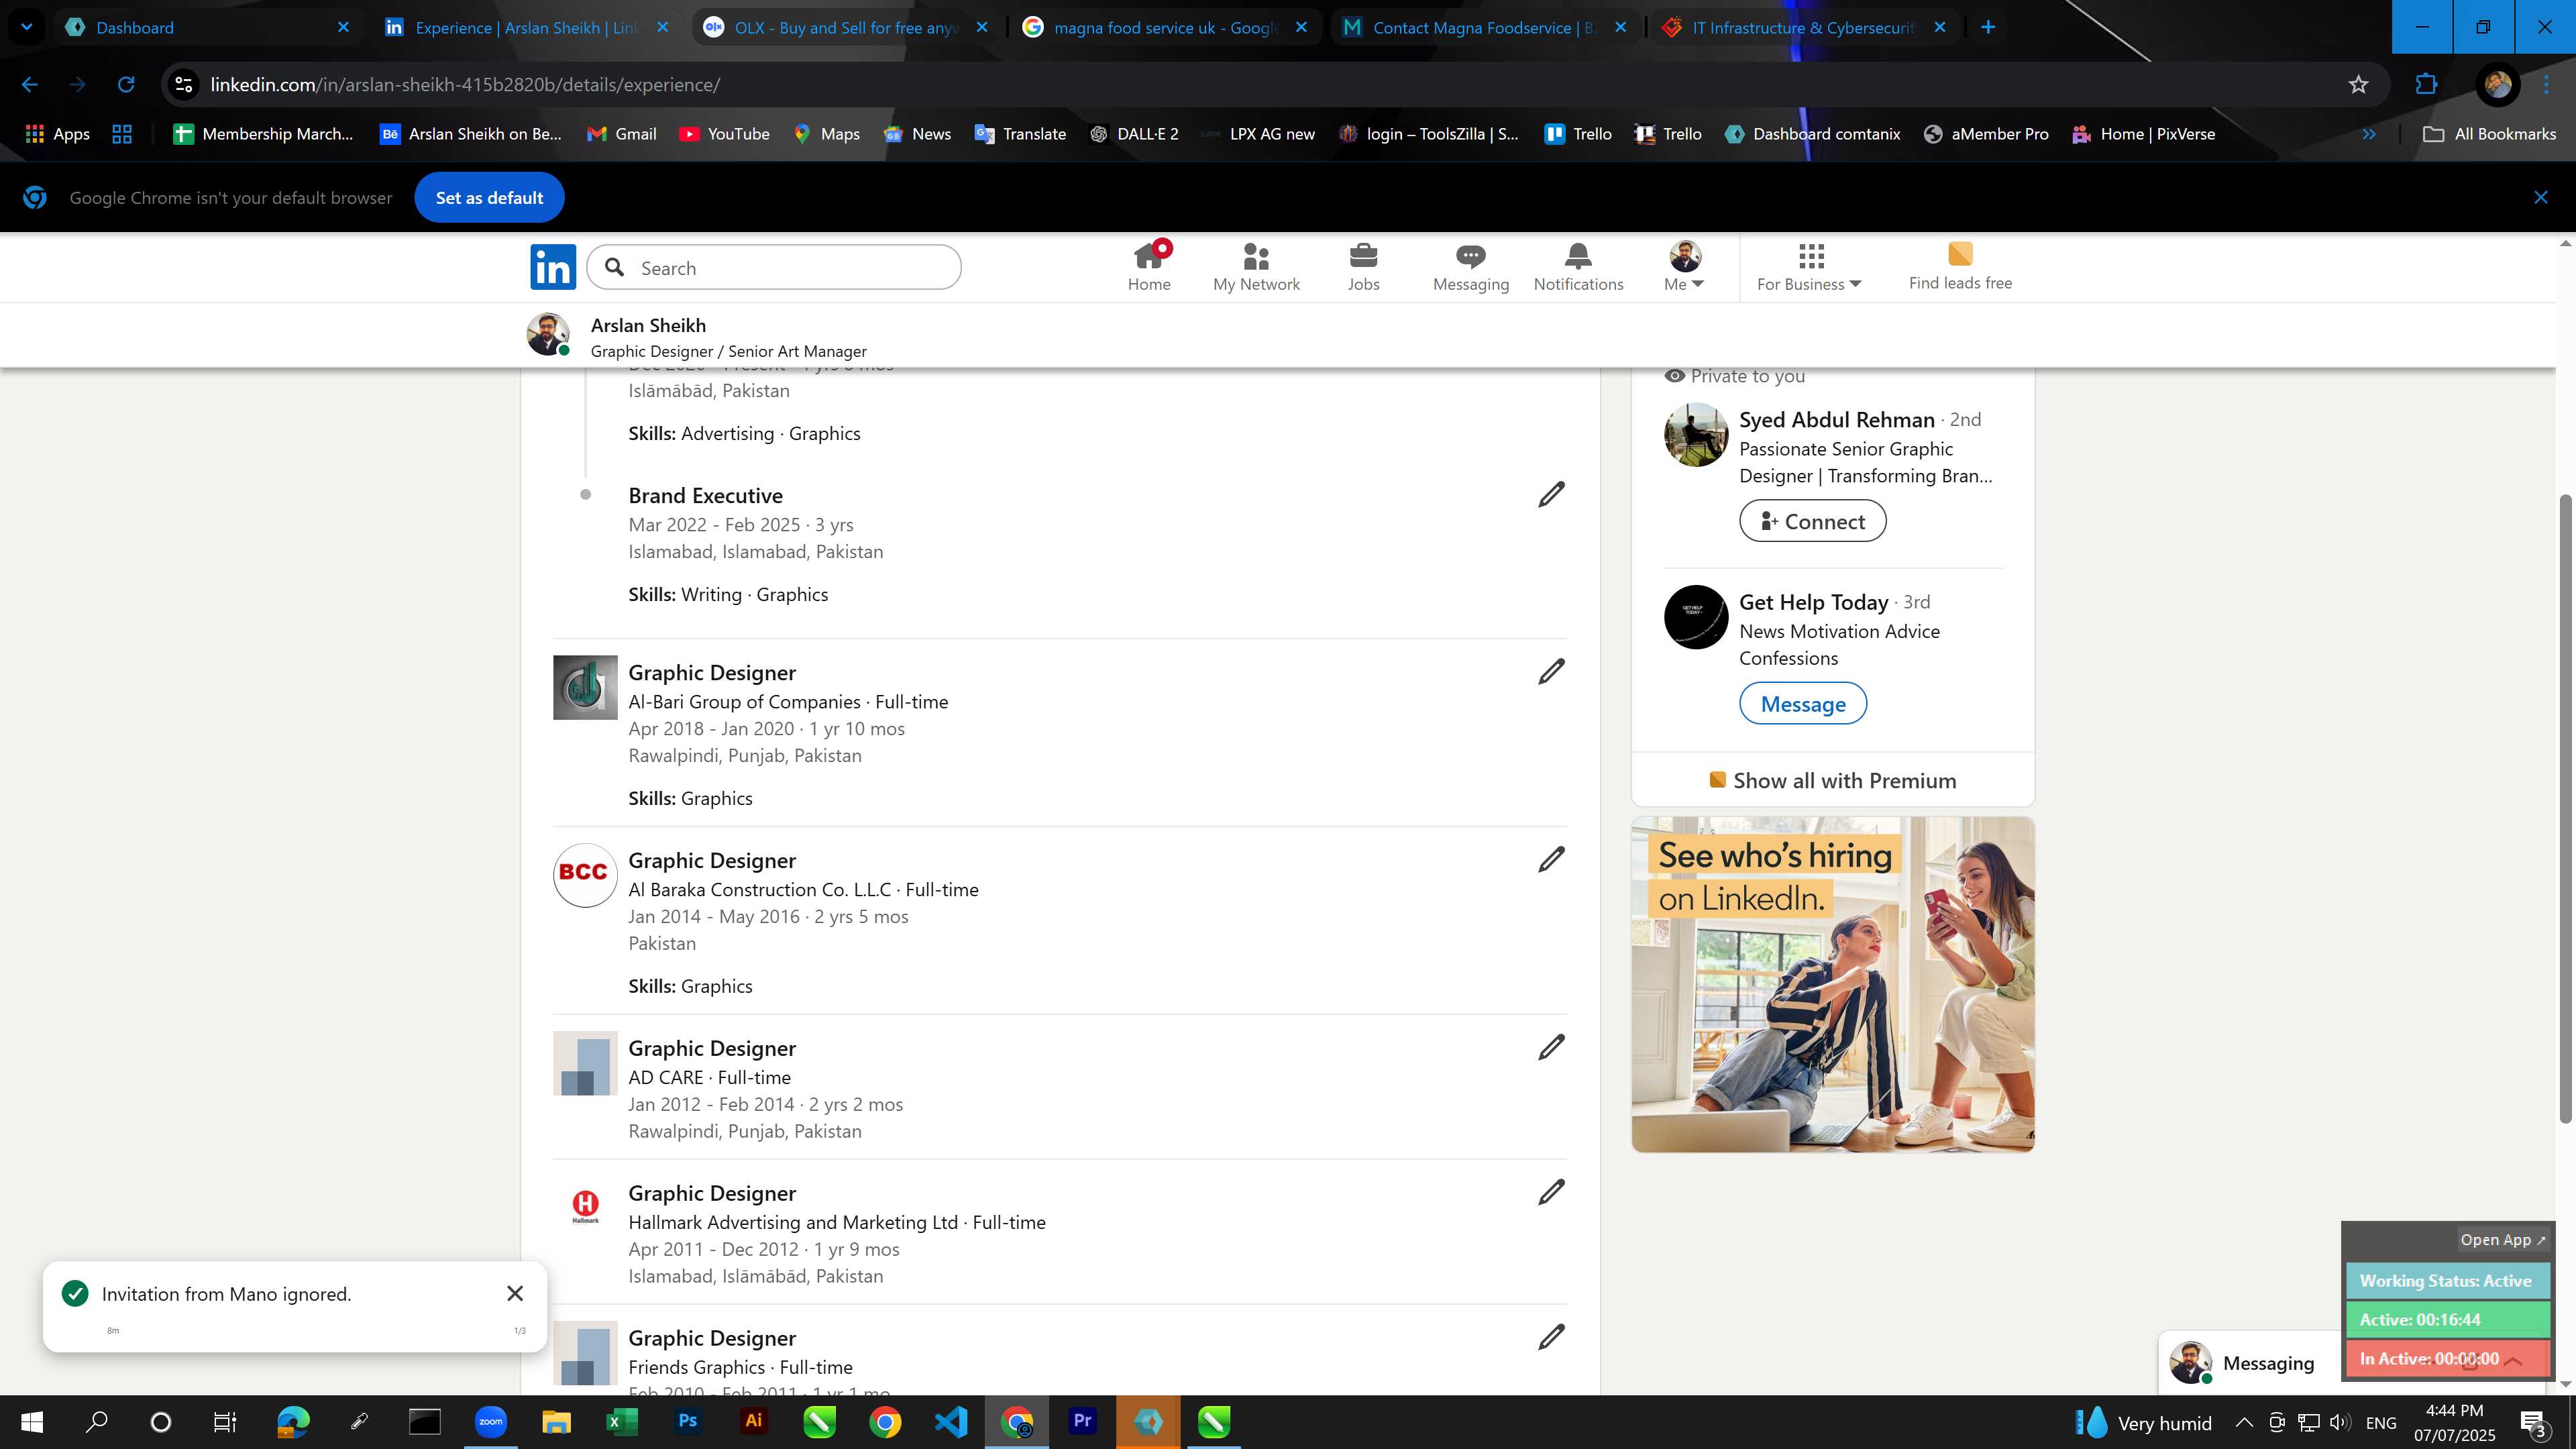The image size is (2576, 1449).
Task: Bookmark this page with star icon
Action: 2358,85
